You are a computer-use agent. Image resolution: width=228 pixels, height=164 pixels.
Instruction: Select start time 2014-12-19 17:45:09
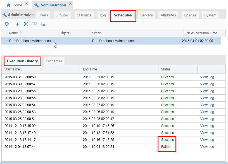pyautogui.click(x=20, y=126)
